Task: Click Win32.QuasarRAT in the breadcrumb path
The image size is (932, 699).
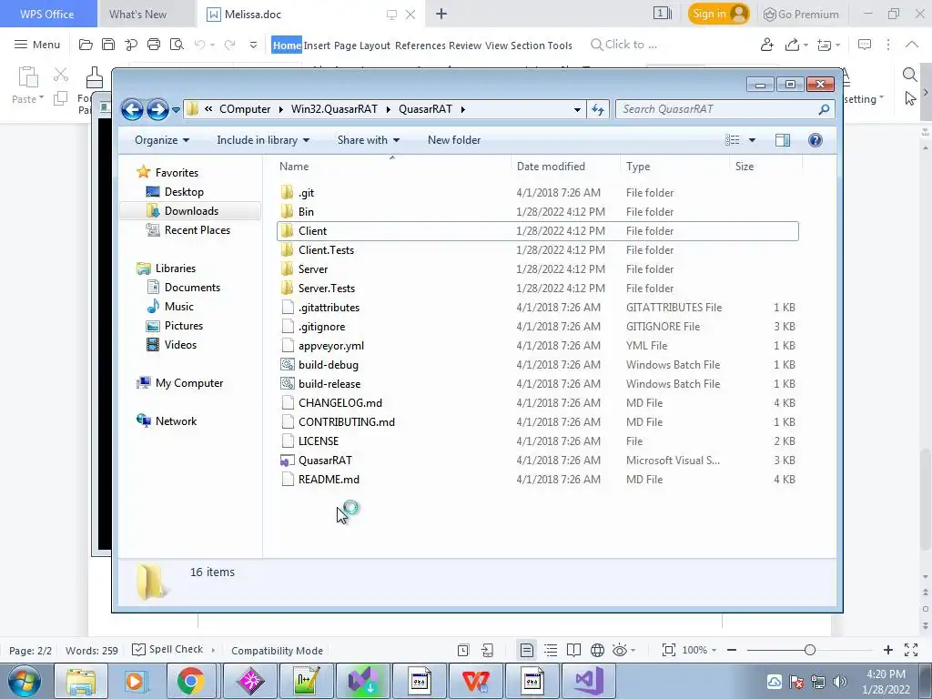Action: (334, 109)
